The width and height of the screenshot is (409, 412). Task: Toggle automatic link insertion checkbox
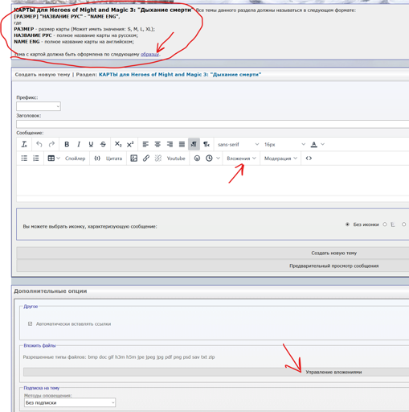(x=31, y=323)
